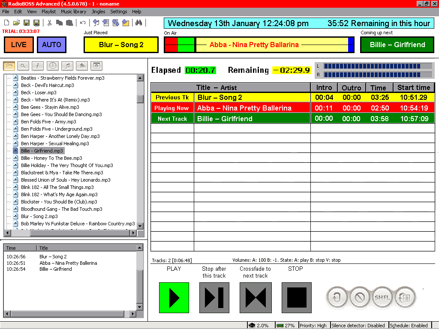This screenshot has width=439, height=329.
Task: Click Stop after this track button
Action: tap(214, 298)
